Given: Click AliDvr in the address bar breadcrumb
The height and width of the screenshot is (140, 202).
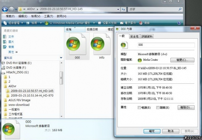Looking at the screenshot, I should pyautogui.click(x=31, y=9).
